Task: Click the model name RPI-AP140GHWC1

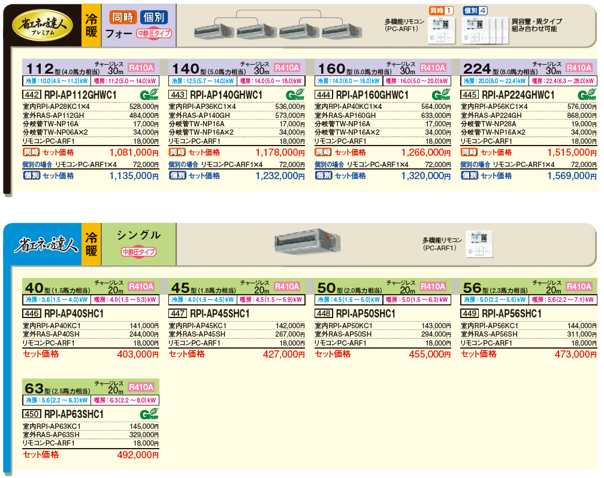Action: (226, 95)
